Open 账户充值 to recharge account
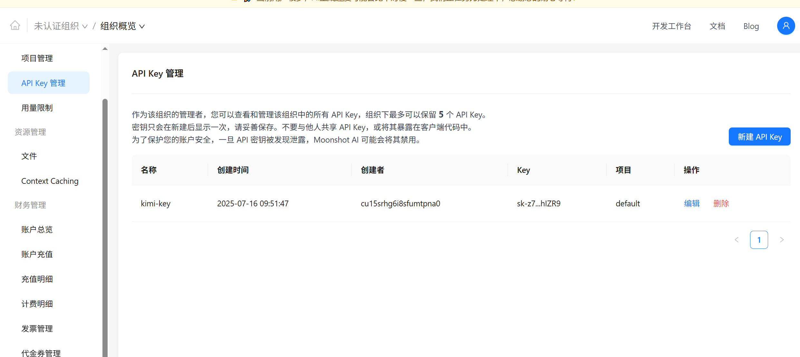This screenshot has height=357, width=800. pos(37,254)
